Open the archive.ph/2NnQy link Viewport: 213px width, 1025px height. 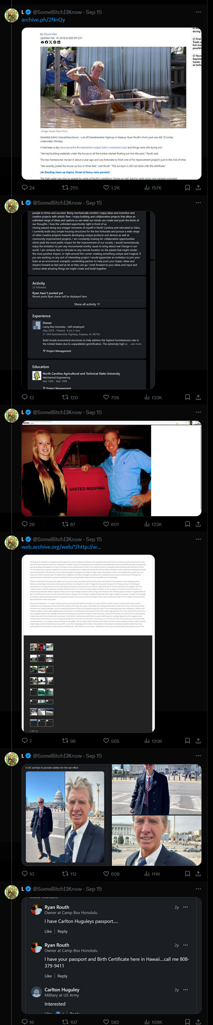tap(43, 19)
